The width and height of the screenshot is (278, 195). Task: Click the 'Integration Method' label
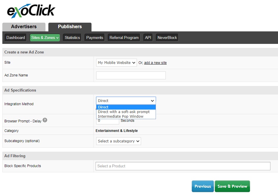pyautogui.click(x=19, y=104)
